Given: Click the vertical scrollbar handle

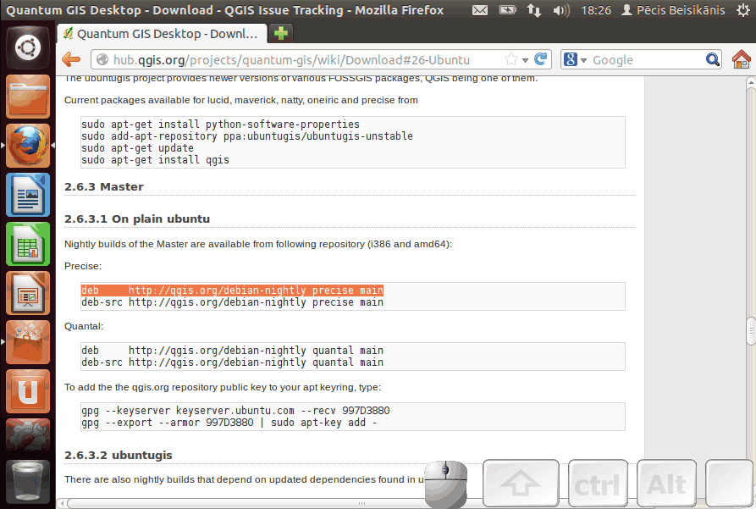Looking at the screenshot, I should [751, 331].
